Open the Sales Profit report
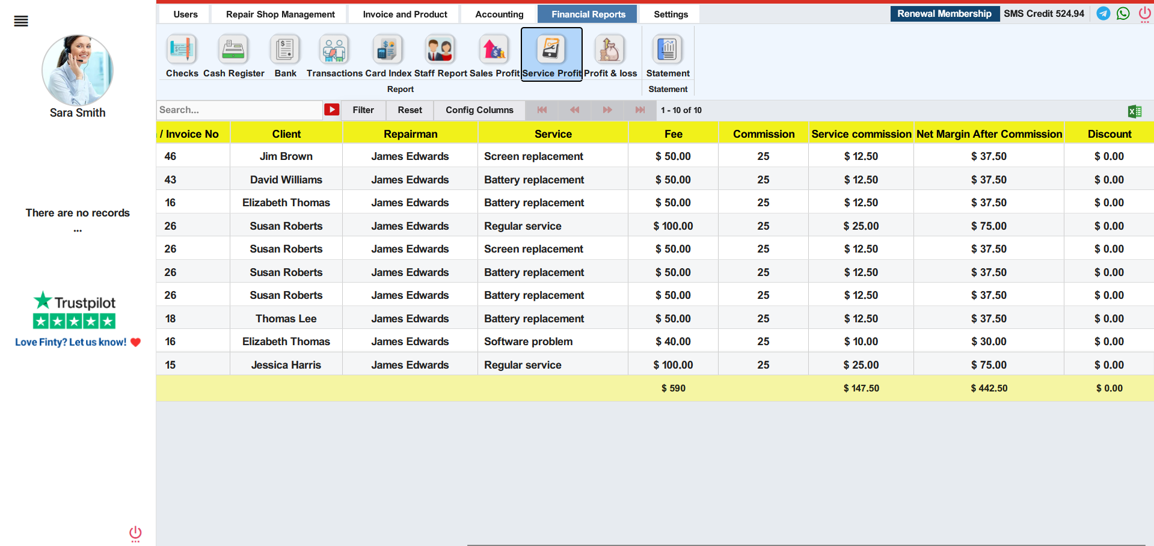This screenshot has height=546, width=1154. pyautogui.click(x=494, y=51)
